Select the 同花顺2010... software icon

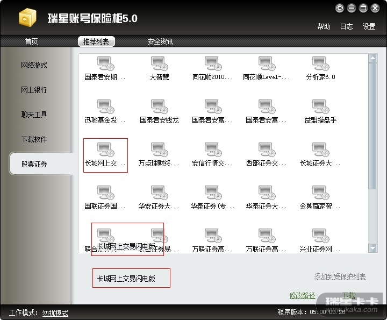pos(213,63)
